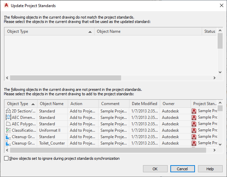Screen dimensions: 227x177
Task: Enable Show objects set to ignore checkbox
Action: coord(6,158)
